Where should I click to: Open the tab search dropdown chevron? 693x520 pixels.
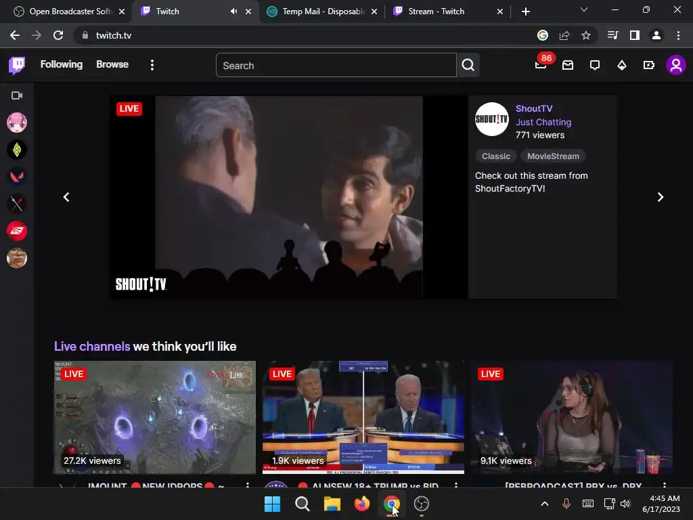click(x=584, y=9)
